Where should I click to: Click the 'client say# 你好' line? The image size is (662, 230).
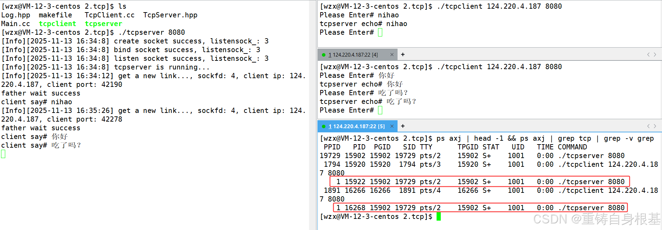tap(34, 137)
